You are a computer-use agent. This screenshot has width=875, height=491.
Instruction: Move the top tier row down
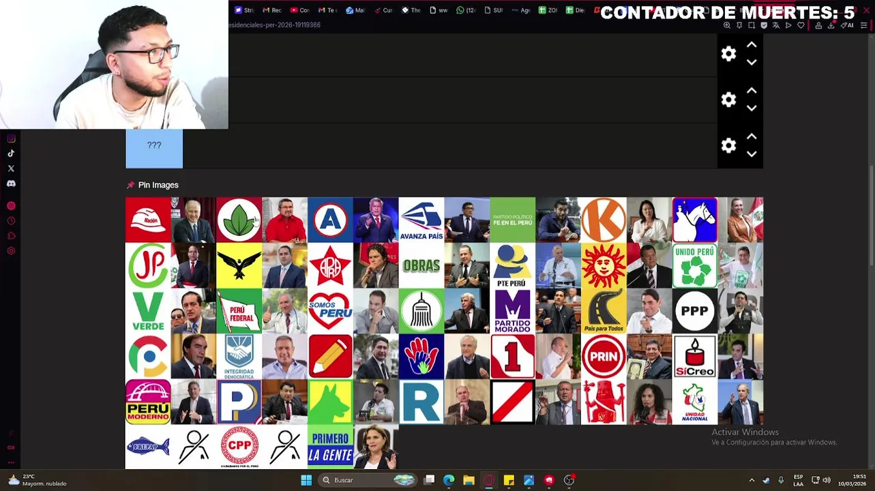coord(752,62)
